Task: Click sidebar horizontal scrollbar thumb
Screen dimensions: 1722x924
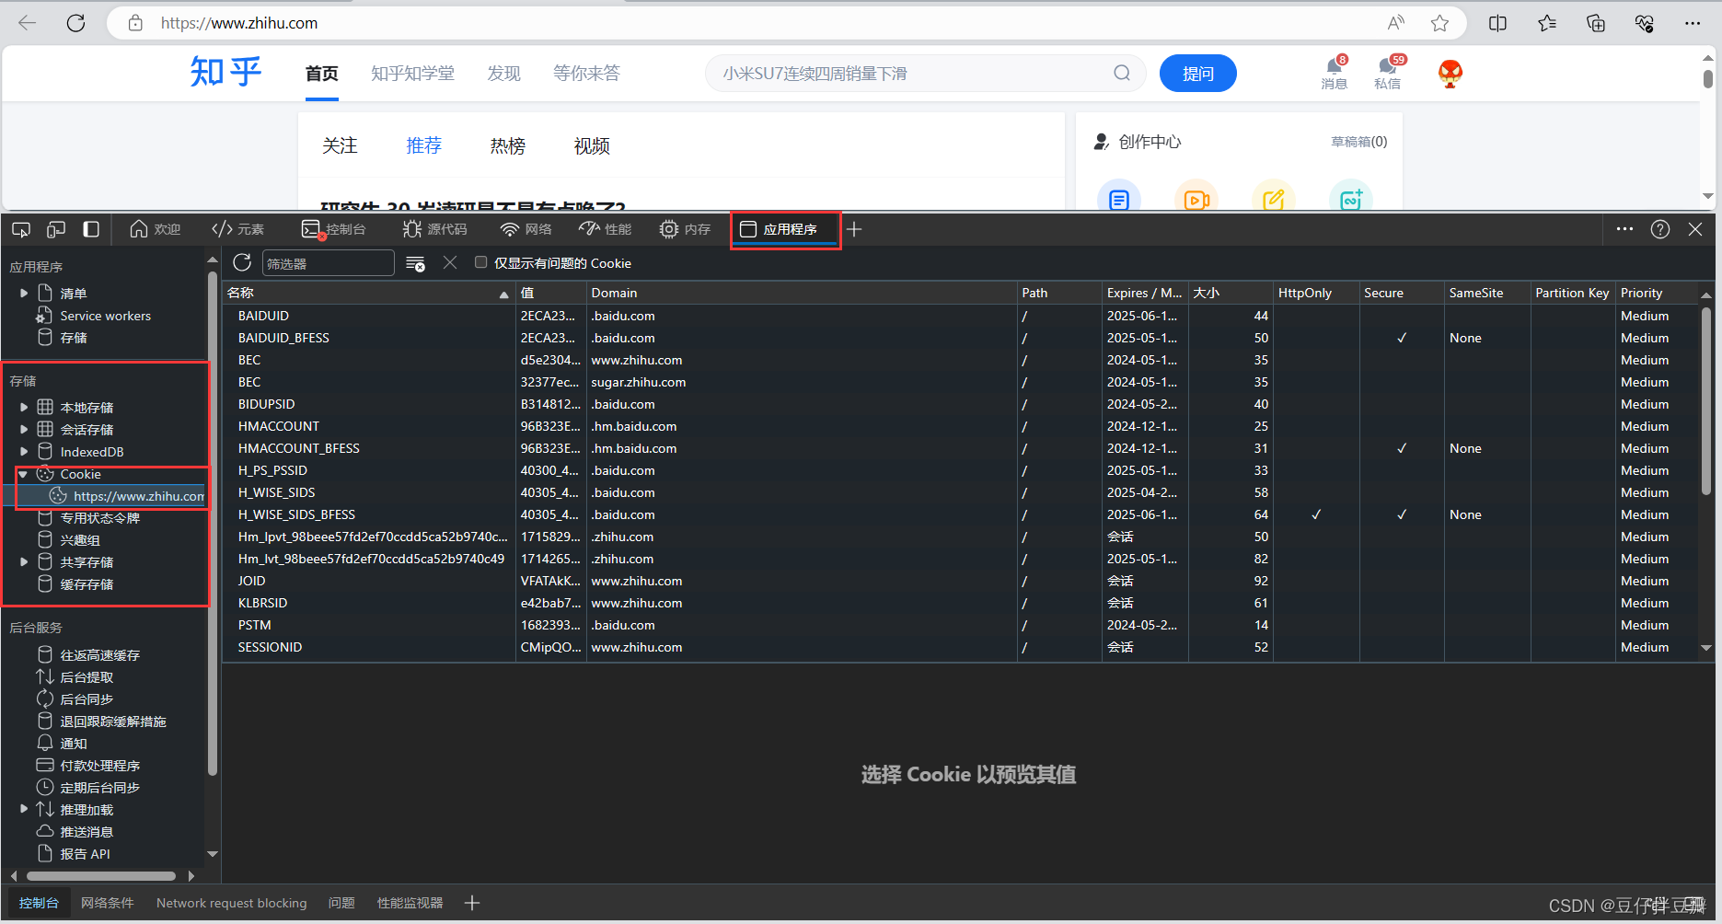Action: [x=101, y=876]
